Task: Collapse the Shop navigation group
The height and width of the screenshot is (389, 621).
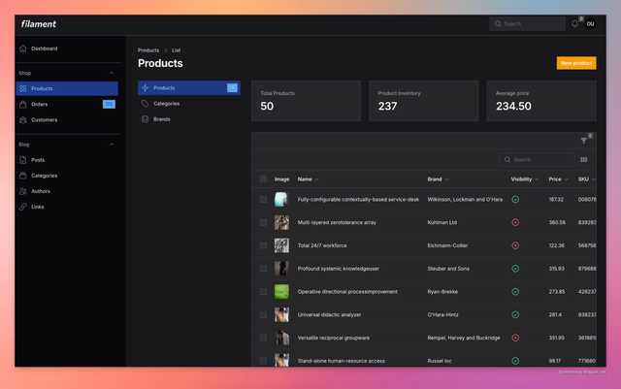Action: [112, 73]
